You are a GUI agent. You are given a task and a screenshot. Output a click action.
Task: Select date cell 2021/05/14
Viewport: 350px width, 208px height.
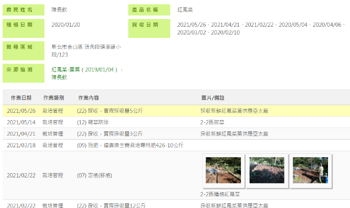[21, 122]
